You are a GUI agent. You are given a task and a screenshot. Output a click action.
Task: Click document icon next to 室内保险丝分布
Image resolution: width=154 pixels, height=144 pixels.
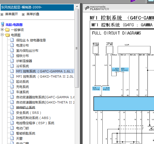click(x=12, y=50)
